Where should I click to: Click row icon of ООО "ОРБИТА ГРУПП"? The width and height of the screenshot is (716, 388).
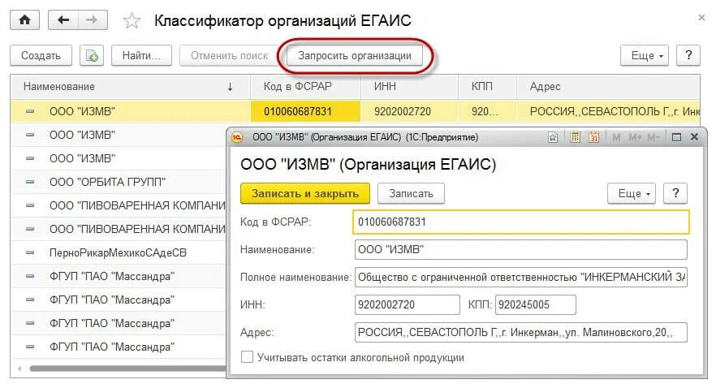tap(30, 182)
